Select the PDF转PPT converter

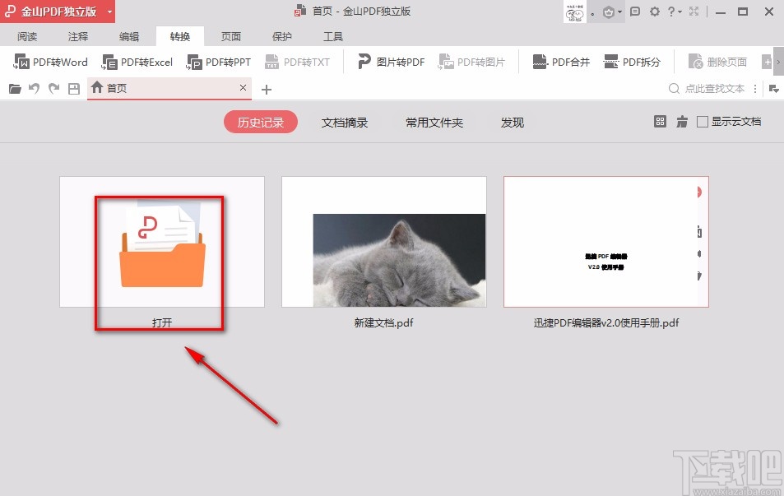tap(218, 61)
